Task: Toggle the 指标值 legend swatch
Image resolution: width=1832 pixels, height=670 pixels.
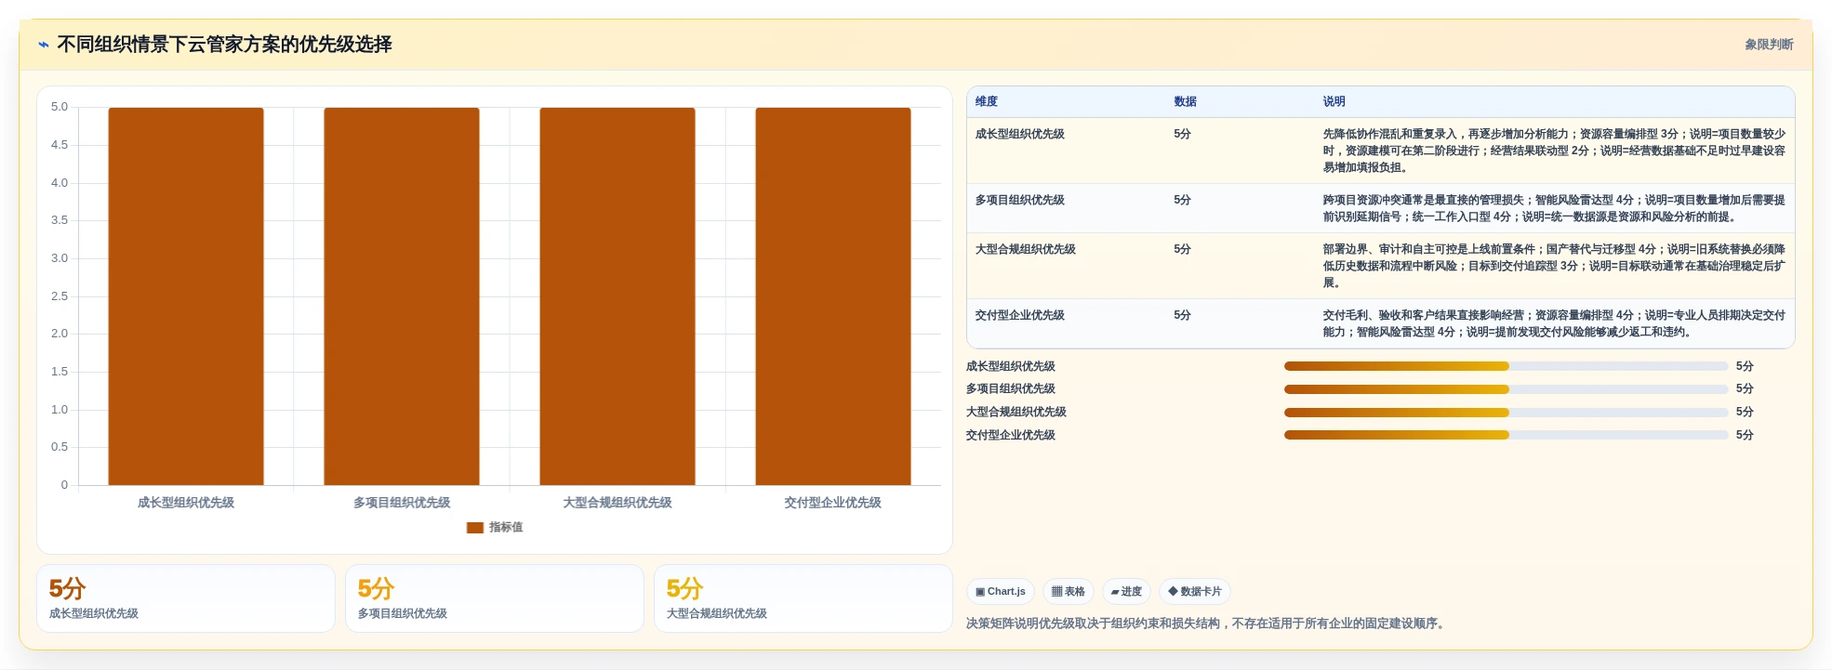Action: 474,528
